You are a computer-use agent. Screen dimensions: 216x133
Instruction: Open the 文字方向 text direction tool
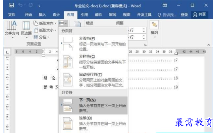[x=12, y=29]
